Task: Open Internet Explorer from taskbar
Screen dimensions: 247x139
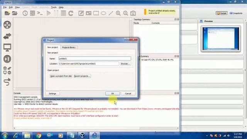Action: click(x=16, y=136)
